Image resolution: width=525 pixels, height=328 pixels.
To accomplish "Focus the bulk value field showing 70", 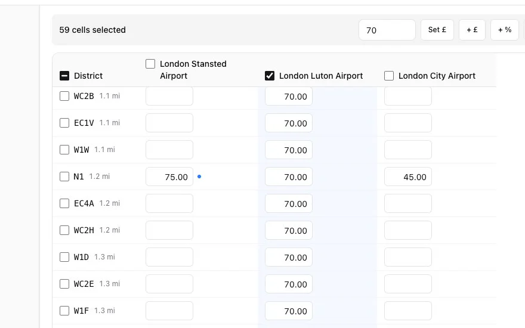I will click(x=387, y=30).
